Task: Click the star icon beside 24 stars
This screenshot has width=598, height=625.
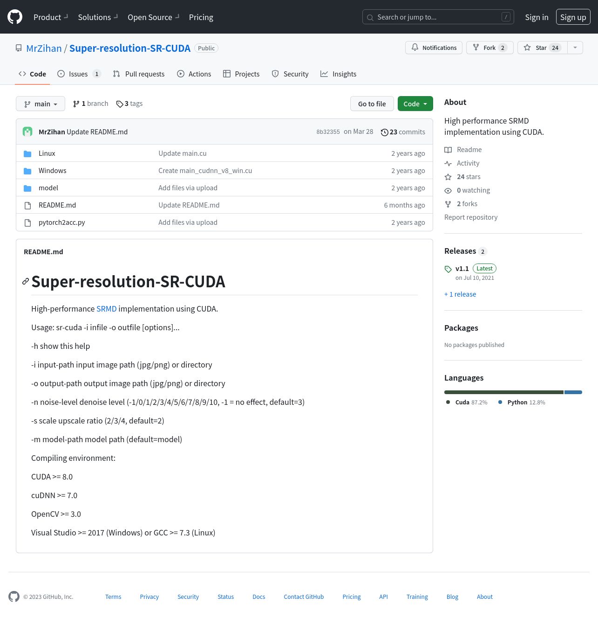Action: (x=448, y=177)
